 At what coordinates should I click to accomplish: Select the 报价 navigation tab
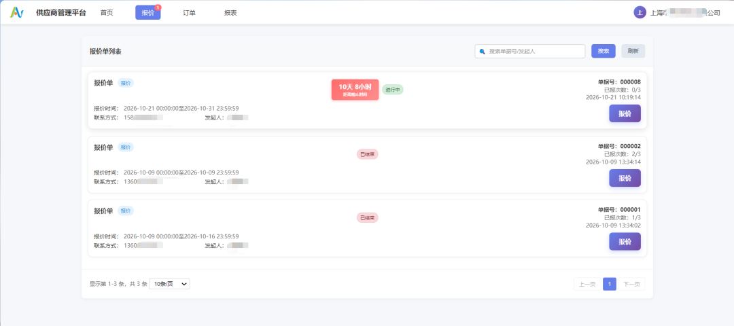148,13
